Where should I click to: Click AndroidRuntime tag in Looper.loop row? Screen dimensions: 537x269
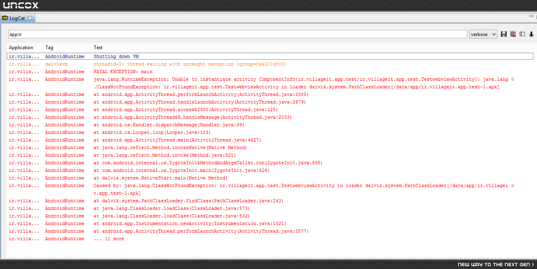pyautogui.click(x=64, y=132)
